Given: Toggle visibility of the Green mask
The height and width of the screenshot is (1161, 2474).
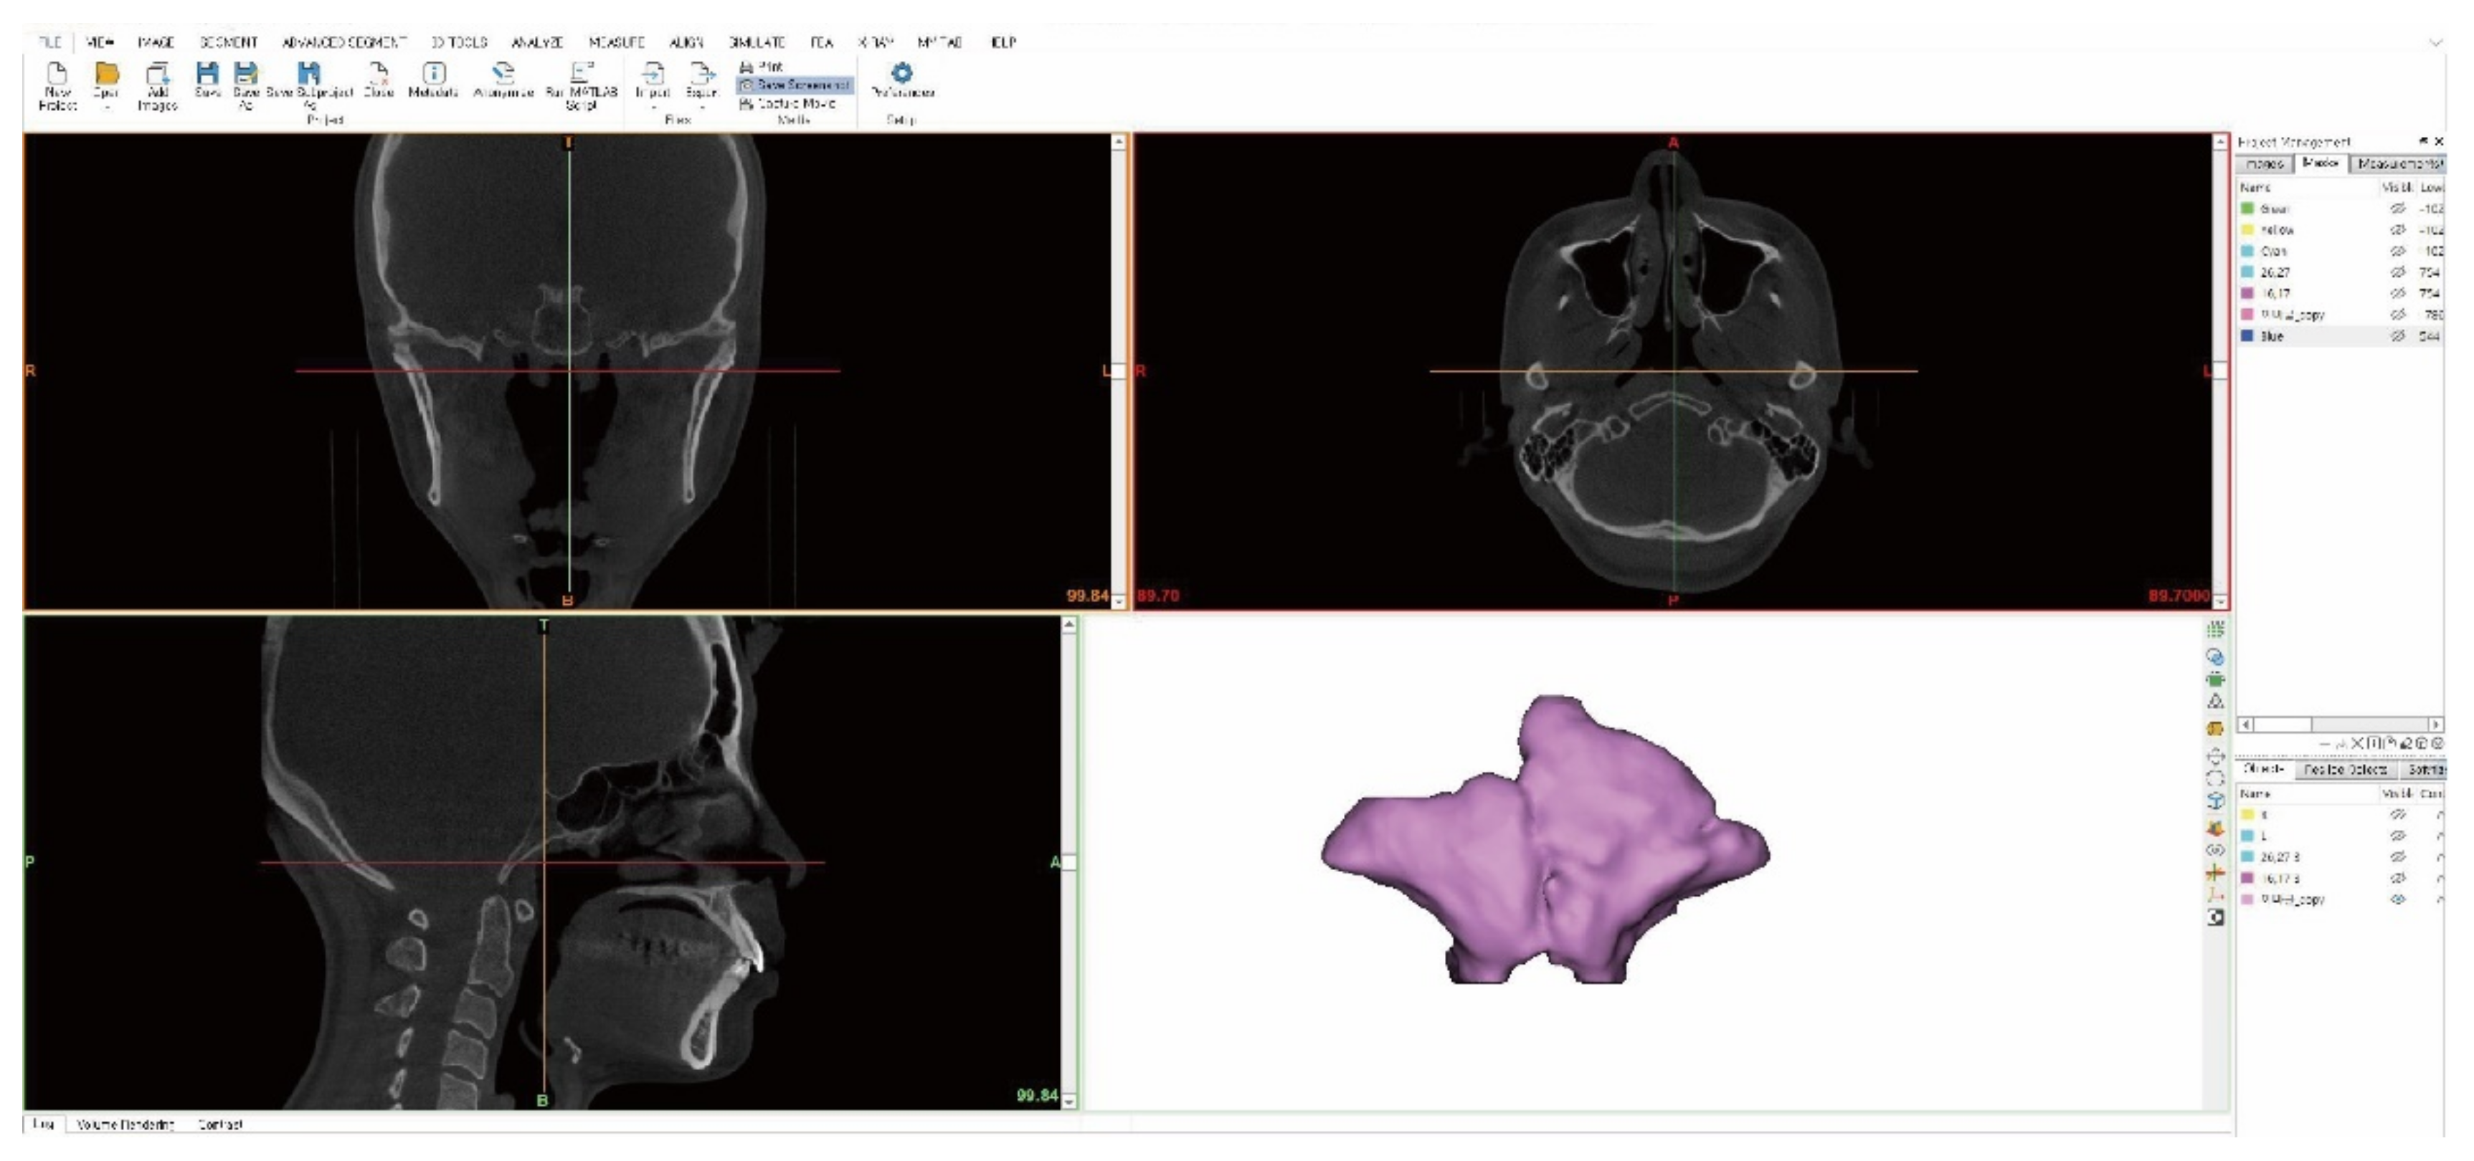Looking at the screenshot, I should pos(2397,209).
